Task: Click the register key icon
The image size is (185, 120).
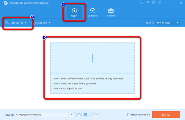Action: click(148, 3)
